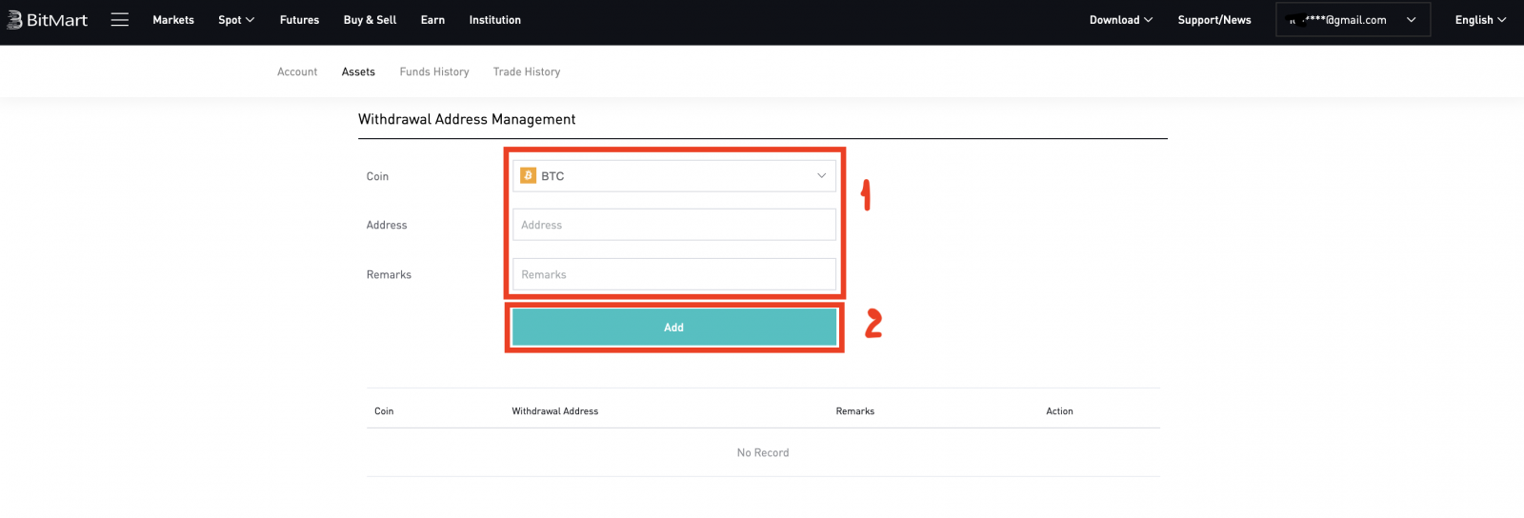This screenshot has height=518, width=1524.
Task: Click the Address input field
Action: coord(673,226)
